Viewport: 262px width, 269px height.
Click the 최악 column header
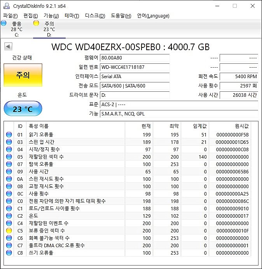coord(167,126)
